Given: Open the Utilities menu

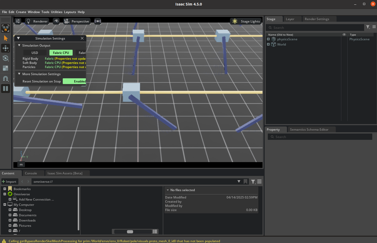Looking at the screenshot, I should [x=56, y=12].
